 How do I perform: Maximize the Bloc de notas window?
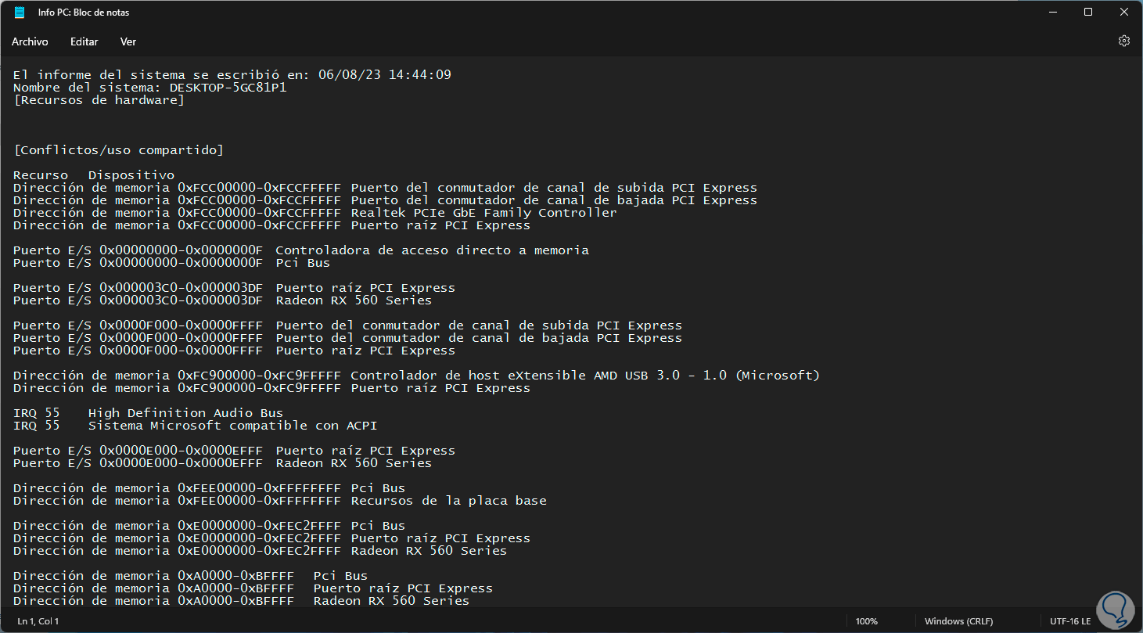(1088, 13)
